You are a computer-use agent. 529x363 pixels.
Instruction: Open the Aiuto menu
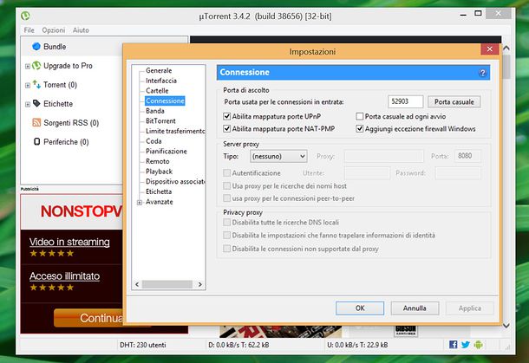tap(81, 30)
